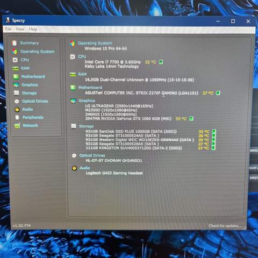Select Operating System icon in sidebar
The height and width of the screenshot is (258, 258).
tap(15, 52)
